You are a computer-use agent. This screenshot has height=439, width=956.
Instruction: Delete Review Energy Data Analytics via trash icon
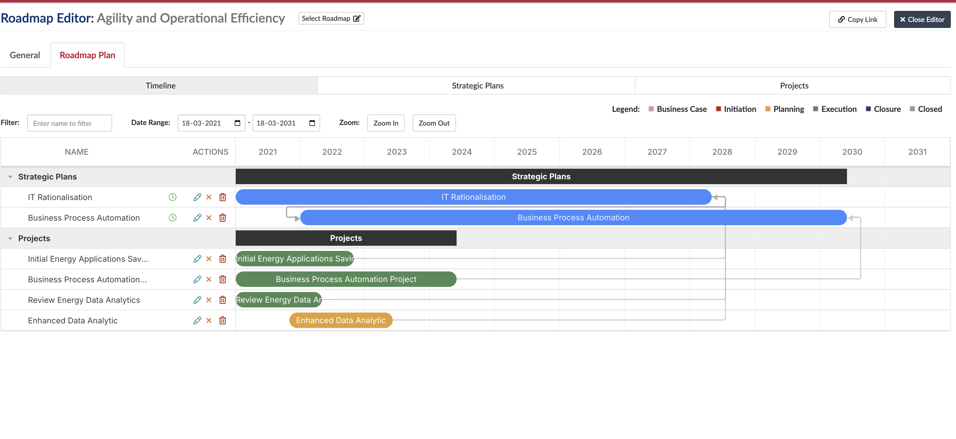222,300
